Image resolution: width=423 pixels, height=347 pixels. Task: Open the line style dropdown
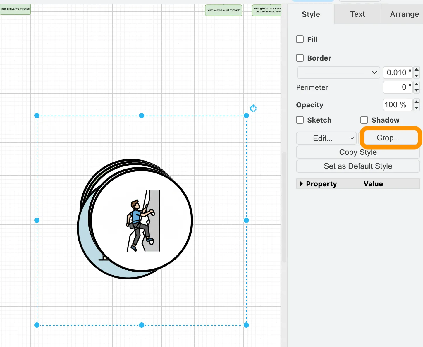coord(338,73)
